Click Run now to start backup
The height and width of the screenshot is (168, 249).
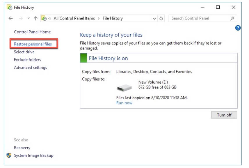click(124, 103)
